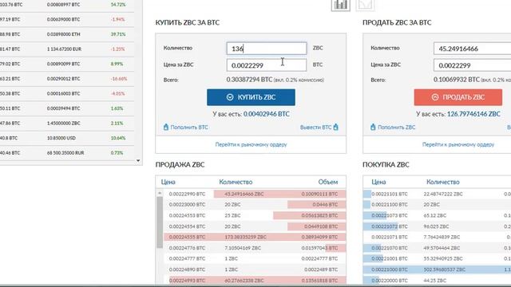Select sell order at 0.00224554 BTC
Image resolution: width=511 pixels, height=287 pixels.
[x=255, y=226]
